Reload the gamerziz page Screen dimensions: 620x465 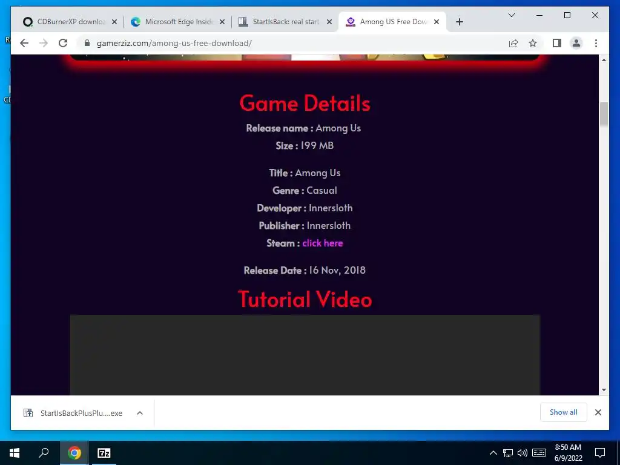[x=63, y=43]
